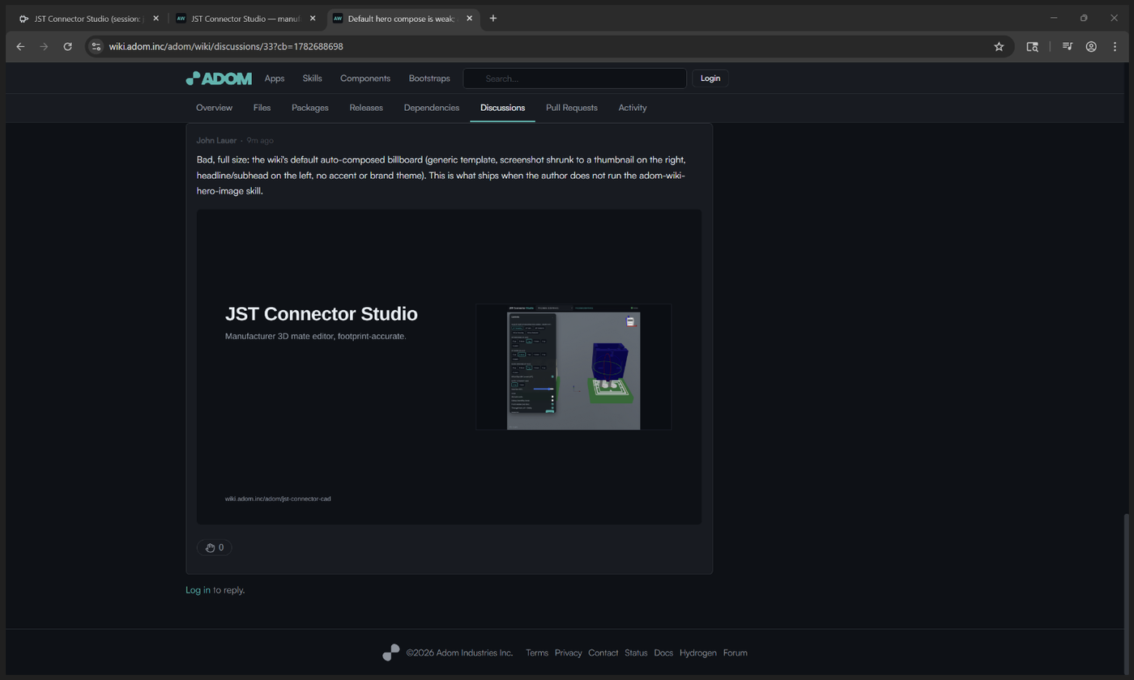Open the Files tab
The width and height of the screenshot is (1134, 680).
[x=262, y=108]
